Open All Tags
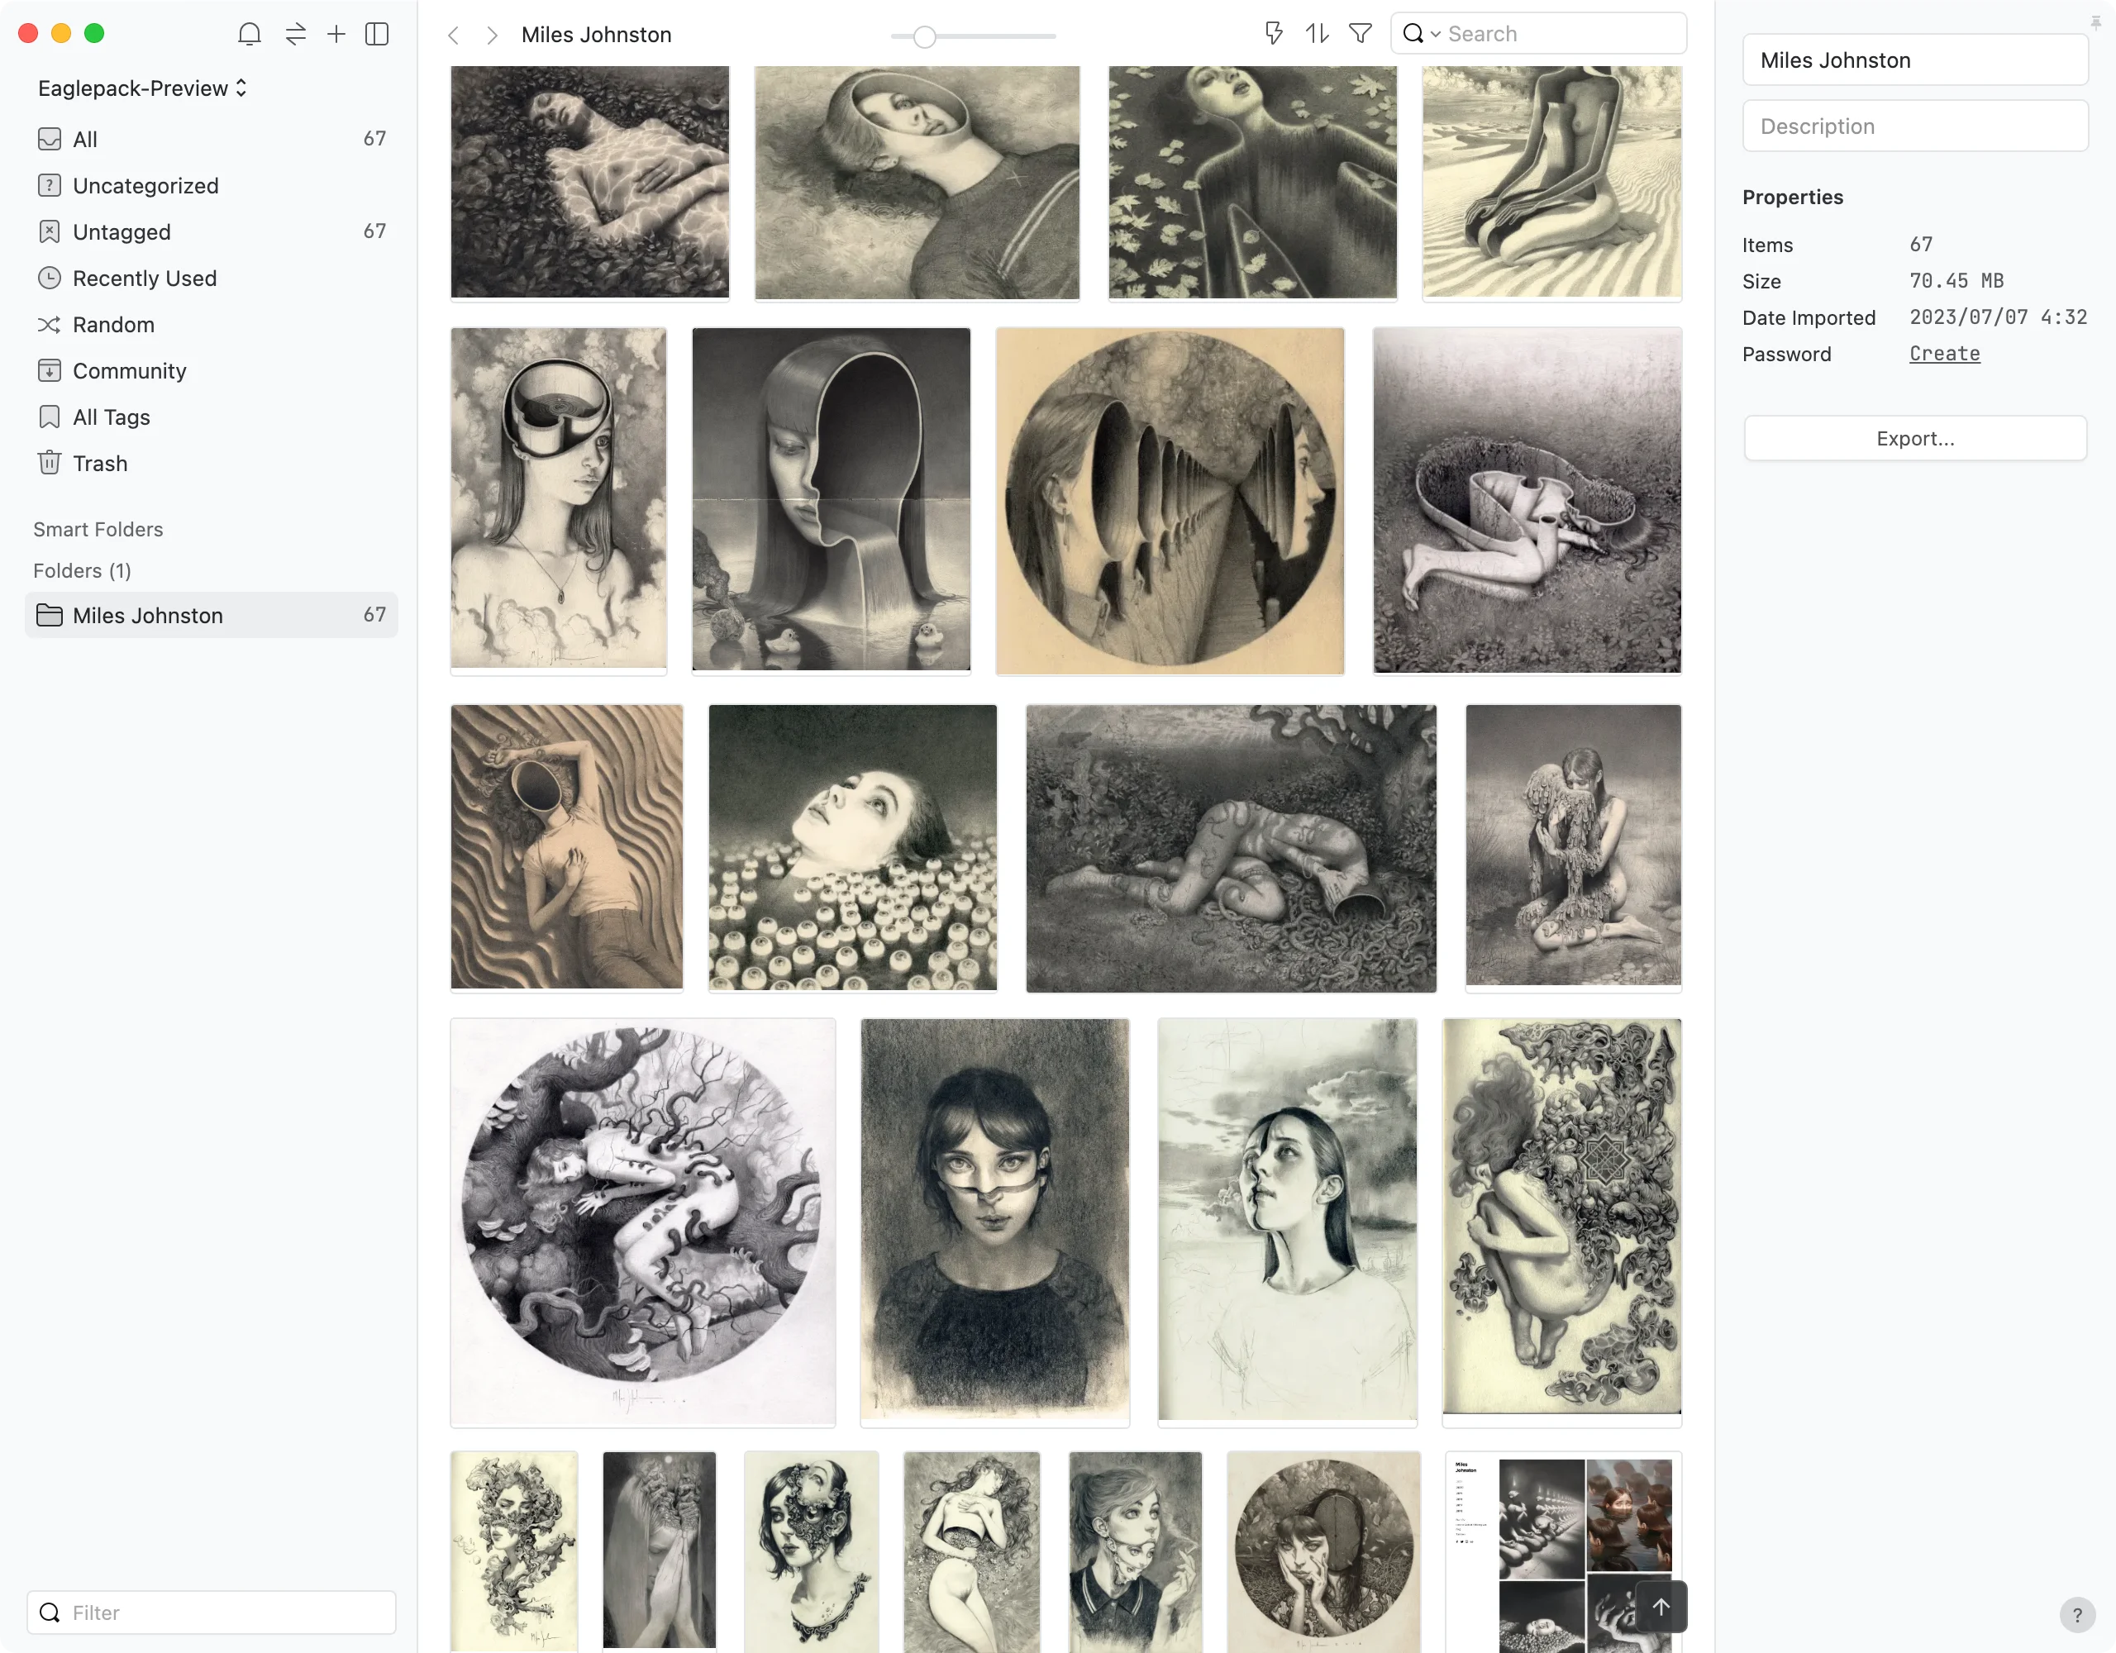This screenshot has height=1653, width=2116. tap(212, 417)
